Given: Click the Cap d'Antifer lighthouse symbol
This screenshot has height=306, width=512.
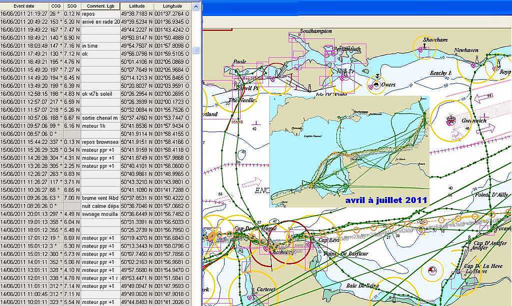Looking at the screenshot, I should click(469, 240).
